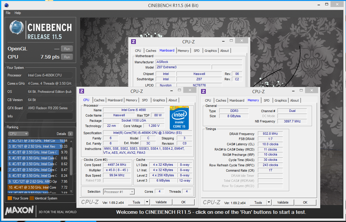Click the motherboard model Z87 Extreme3 field
346x222 pixels.
tap(183, 67)
